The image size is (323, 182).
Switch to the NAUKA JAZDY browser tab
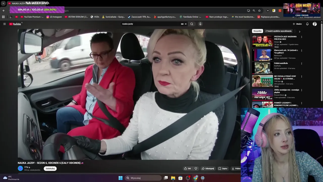click(28, 3)
